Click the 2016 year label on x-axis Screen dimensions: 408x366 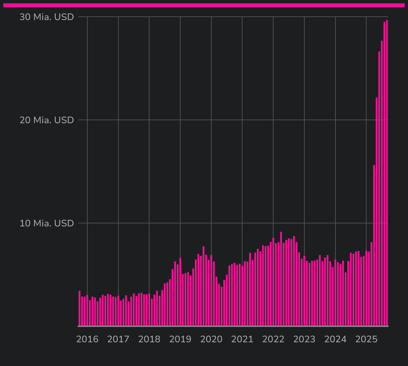click(x=87, y=339)
